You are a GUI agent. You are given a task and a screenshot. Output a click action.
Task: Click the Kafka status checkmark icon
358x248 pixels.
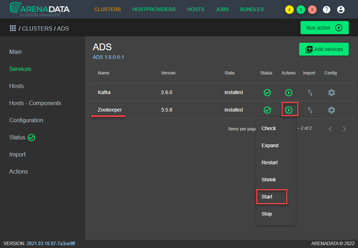[267, 93]
